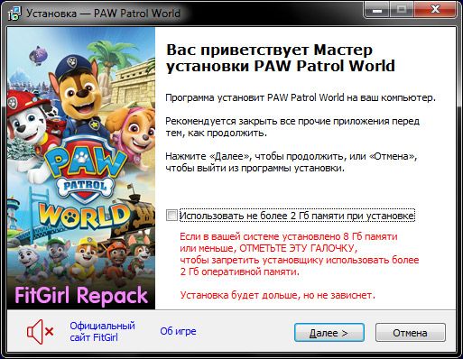
Task: Open the Официальный сайт FitGirl link
Action: 102,332
